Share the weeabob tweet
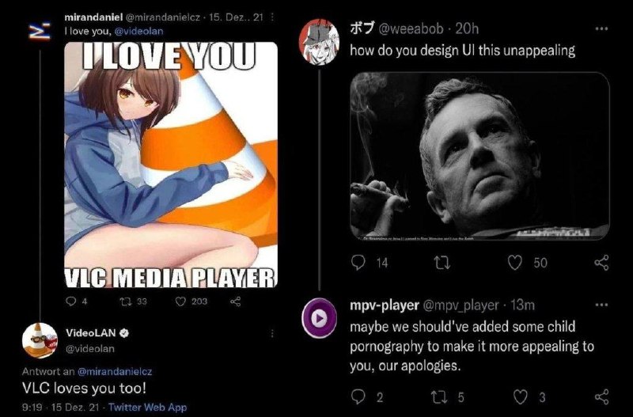This screenshot has width=633, height=417. point(601,263)
